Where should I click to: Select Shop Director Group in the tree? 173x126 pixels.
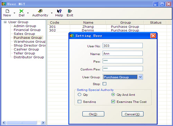click(x=30, y=46)
